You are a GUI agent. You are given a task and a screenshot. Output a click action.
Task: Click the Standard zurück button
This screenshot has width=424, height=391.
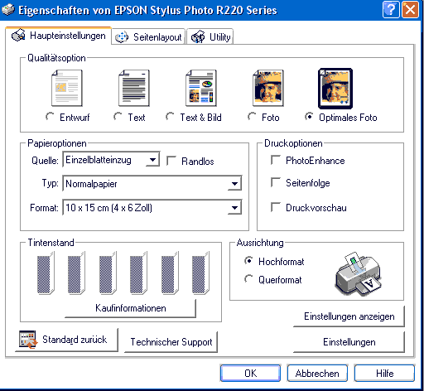(66, 340)
